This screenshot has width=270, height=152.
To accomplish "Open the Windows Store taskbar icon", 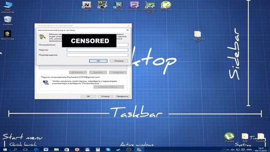I will [x=67, y=149].
